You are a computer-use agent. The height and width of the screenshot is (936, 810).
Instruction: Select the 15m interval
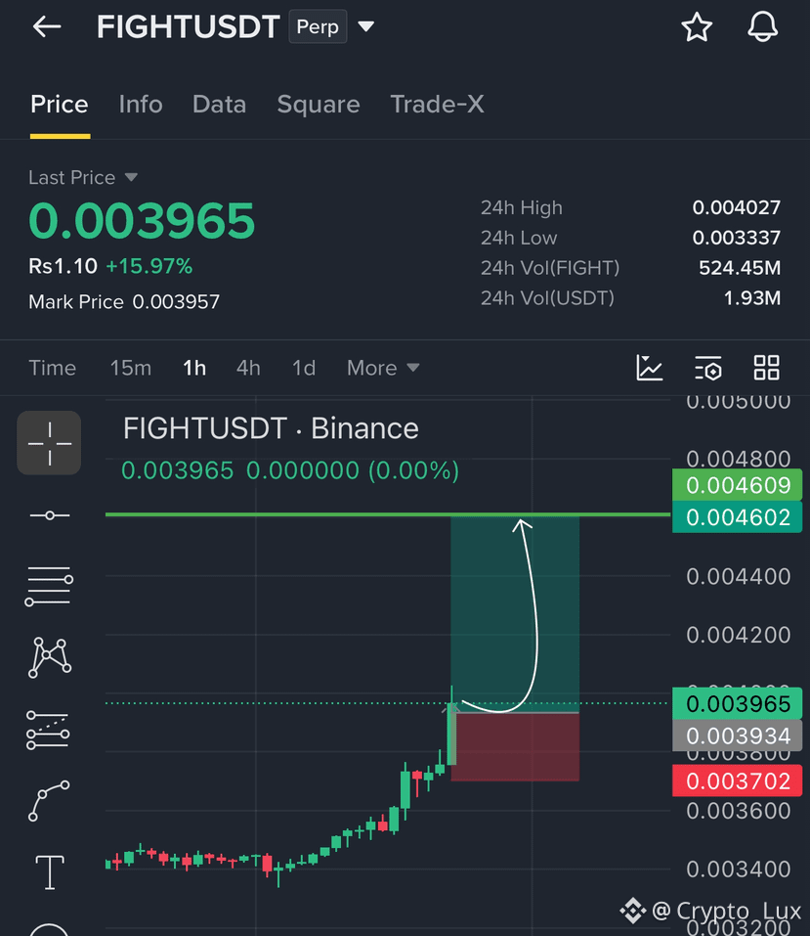[131, 368]
